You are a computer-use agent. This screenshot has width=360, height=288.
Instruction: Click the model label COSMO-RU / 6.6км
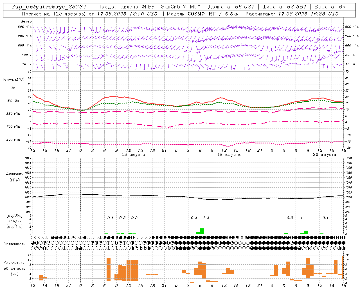[x=213, y=14]
